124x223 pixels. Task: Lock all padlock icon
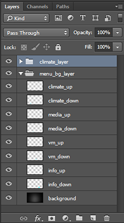[x=58, y=47]
